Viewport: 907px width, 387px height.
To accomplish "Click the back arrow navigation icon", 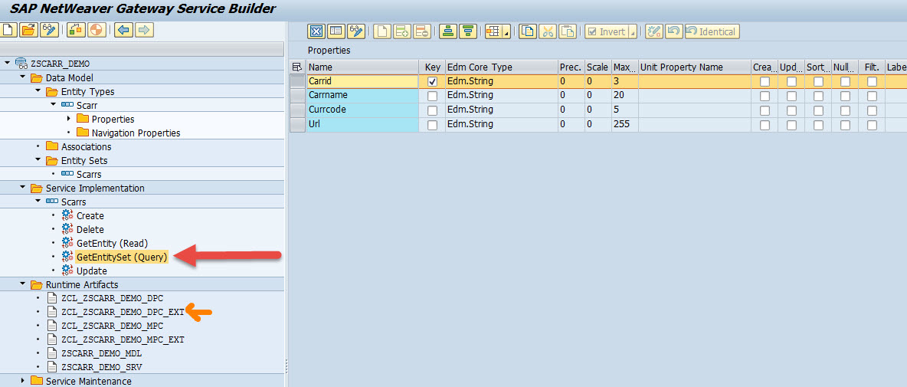I will pyautogui.click(x=124, y=30).
